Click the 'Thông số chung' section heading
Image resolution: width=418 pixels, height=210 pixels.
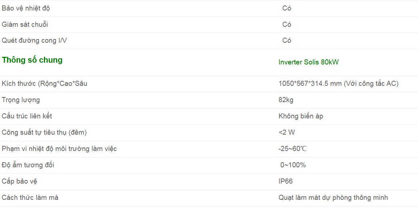pyautogui.click(x=32, y=60)
